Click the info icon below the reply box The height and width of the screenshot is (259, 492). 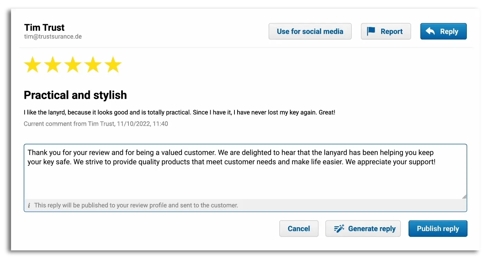click(29, 205)
